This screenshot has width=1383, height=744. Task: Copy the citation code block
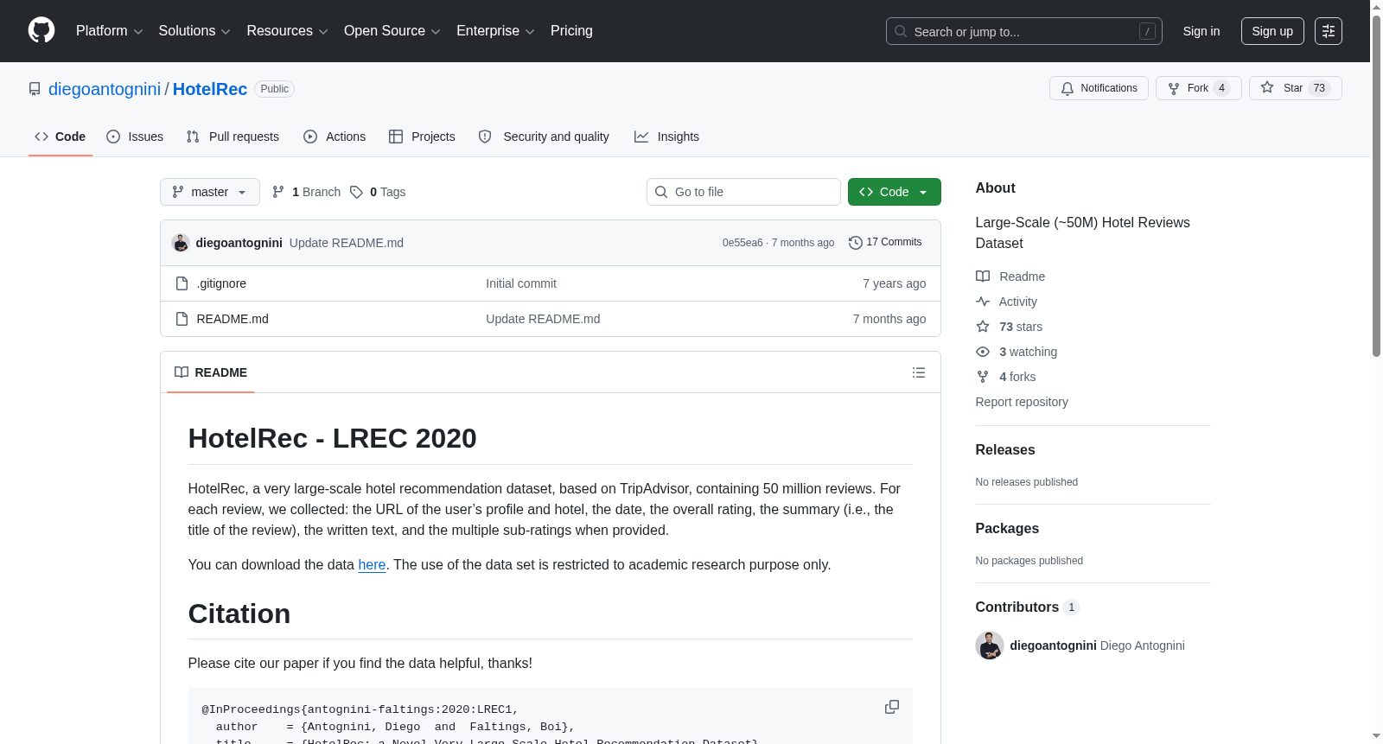click(892, 707)
